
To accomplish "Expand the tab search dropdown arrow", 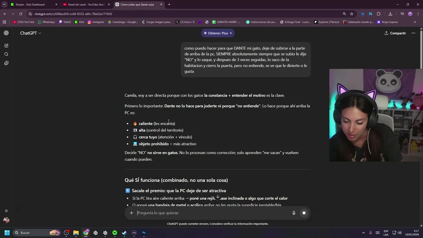I will point(4,5).
